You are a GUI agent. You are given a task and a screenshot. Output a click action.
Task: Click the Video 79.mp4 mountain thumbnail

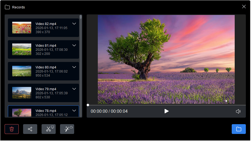click(x=22, y=93)
